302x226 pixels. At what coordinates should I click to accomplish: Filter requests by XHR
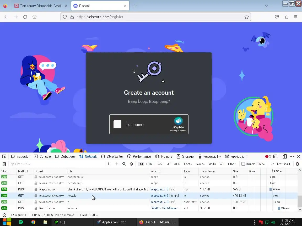point(177,164)
